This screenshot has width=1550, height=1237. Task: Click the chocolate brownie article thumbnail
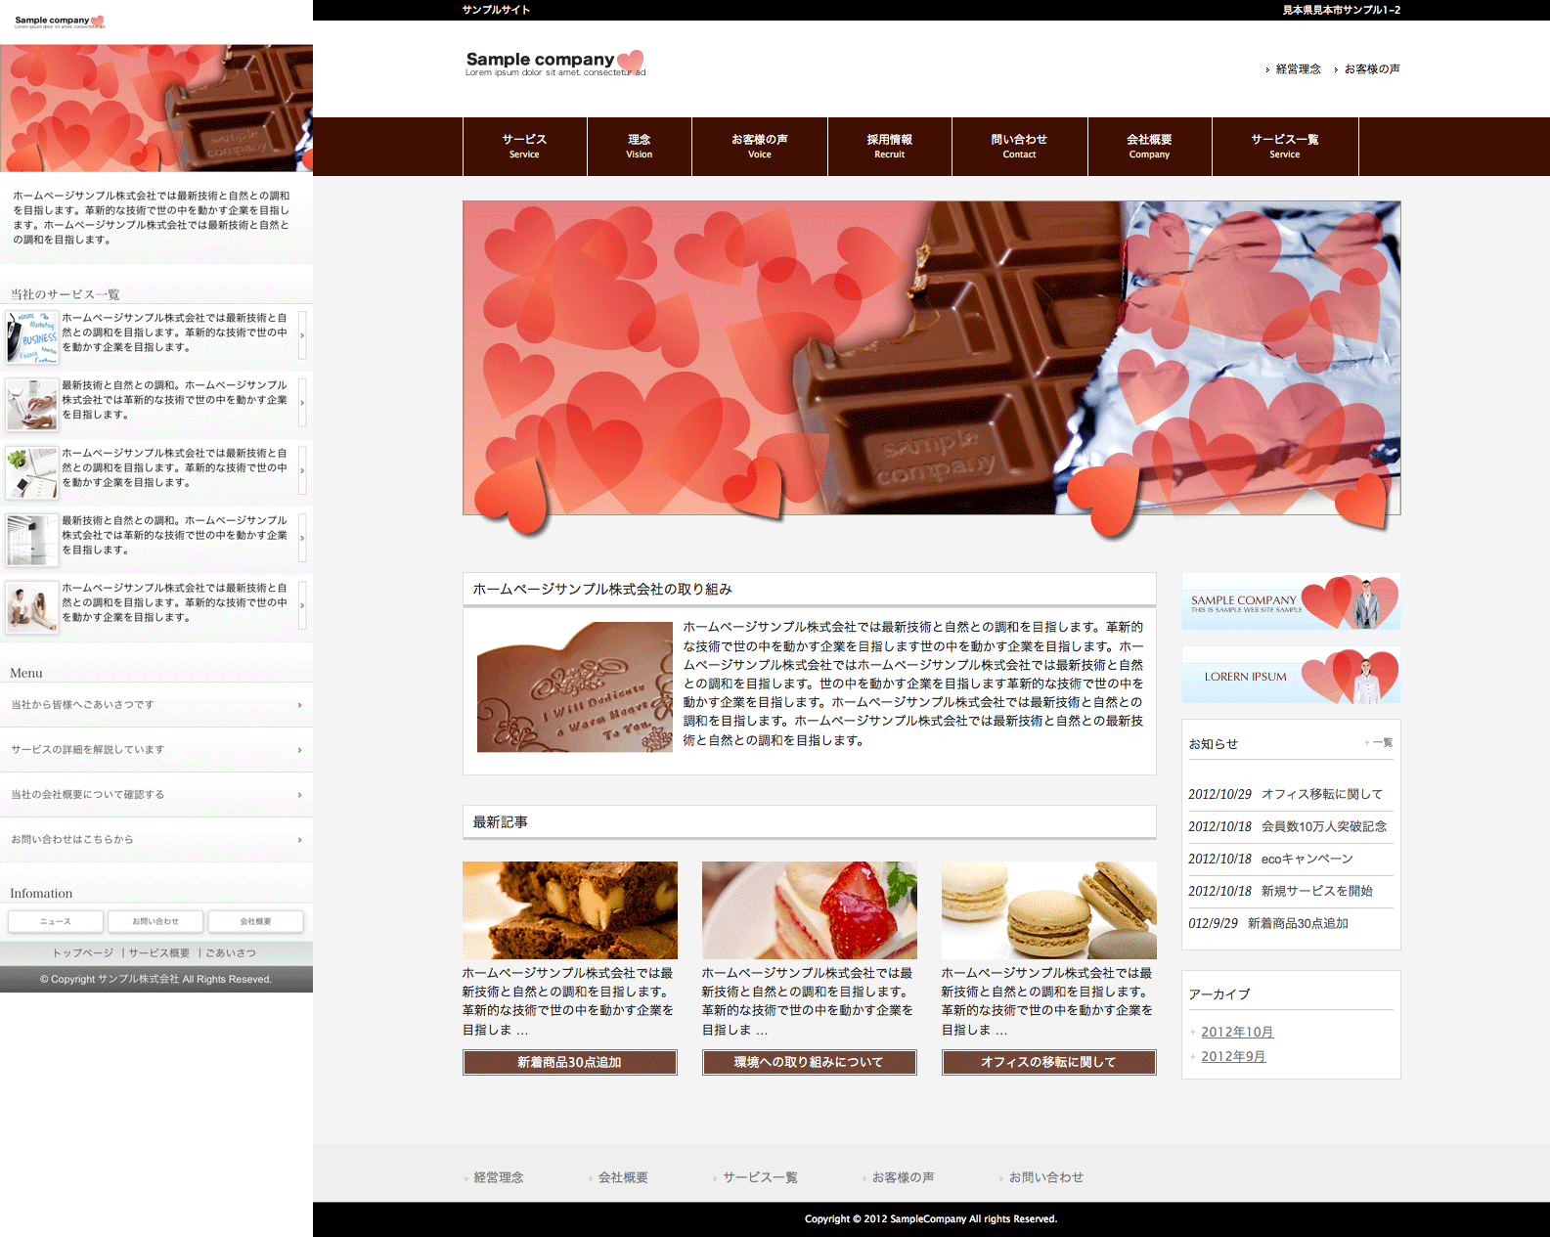[x=569, y=909]
